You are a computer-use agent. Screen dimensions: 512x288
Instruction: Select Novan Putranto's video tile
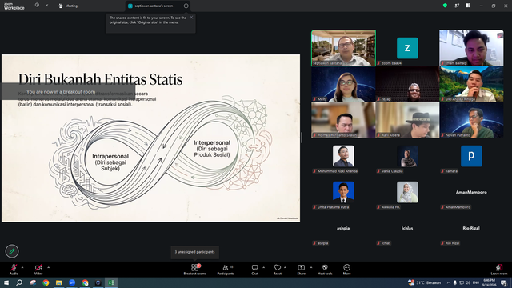(471, 120)
